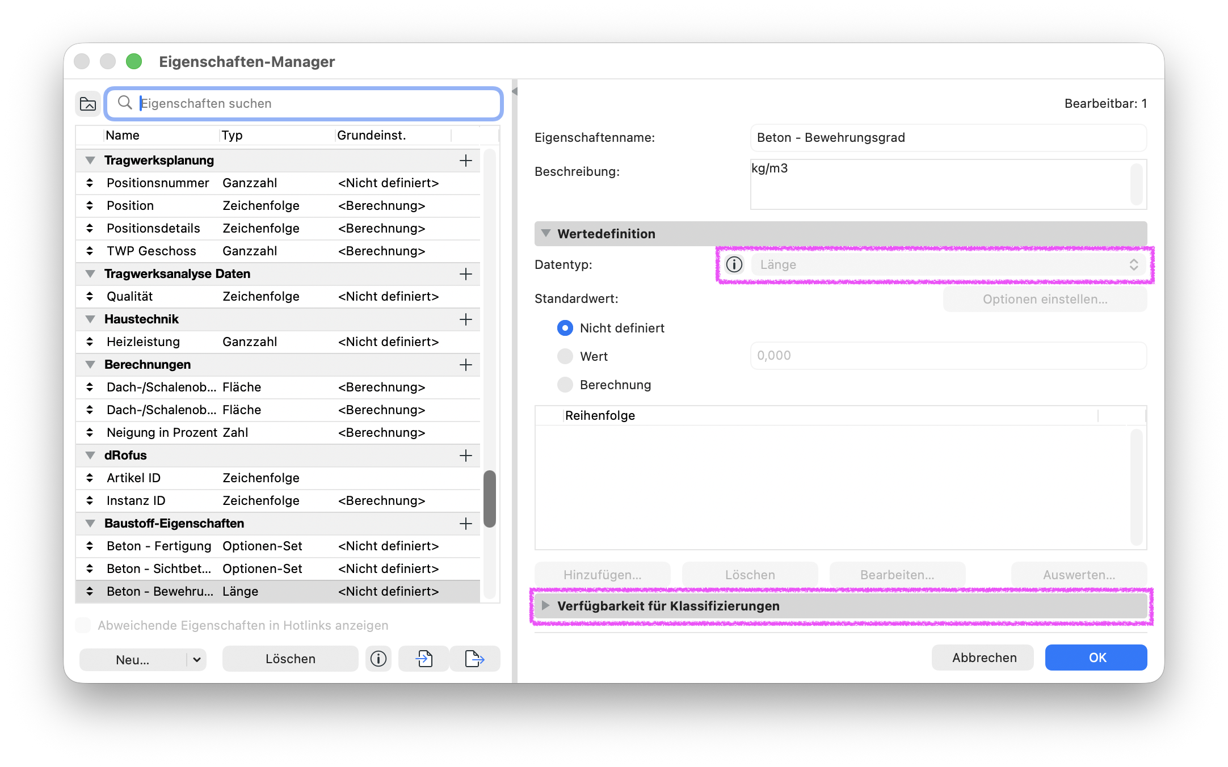
Task: Click the Löschen button below the property list
Action: [291, 659]
